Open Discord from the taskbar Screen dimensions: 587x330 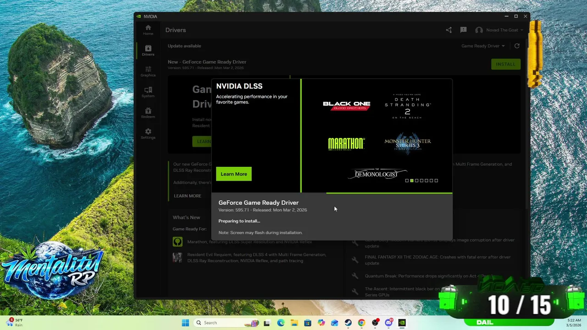[x=389, y=323]
